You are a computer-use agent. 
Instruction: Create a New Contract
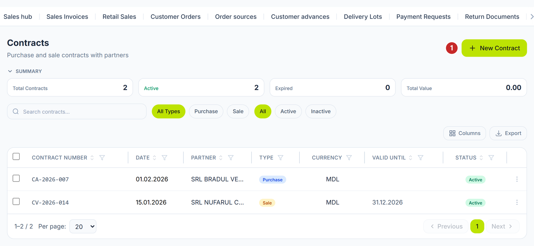click(x=494, y=48)
